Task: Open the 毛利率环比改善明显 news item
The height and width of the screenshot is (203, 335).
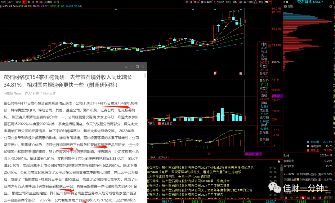Action: (x=179, y=177)
